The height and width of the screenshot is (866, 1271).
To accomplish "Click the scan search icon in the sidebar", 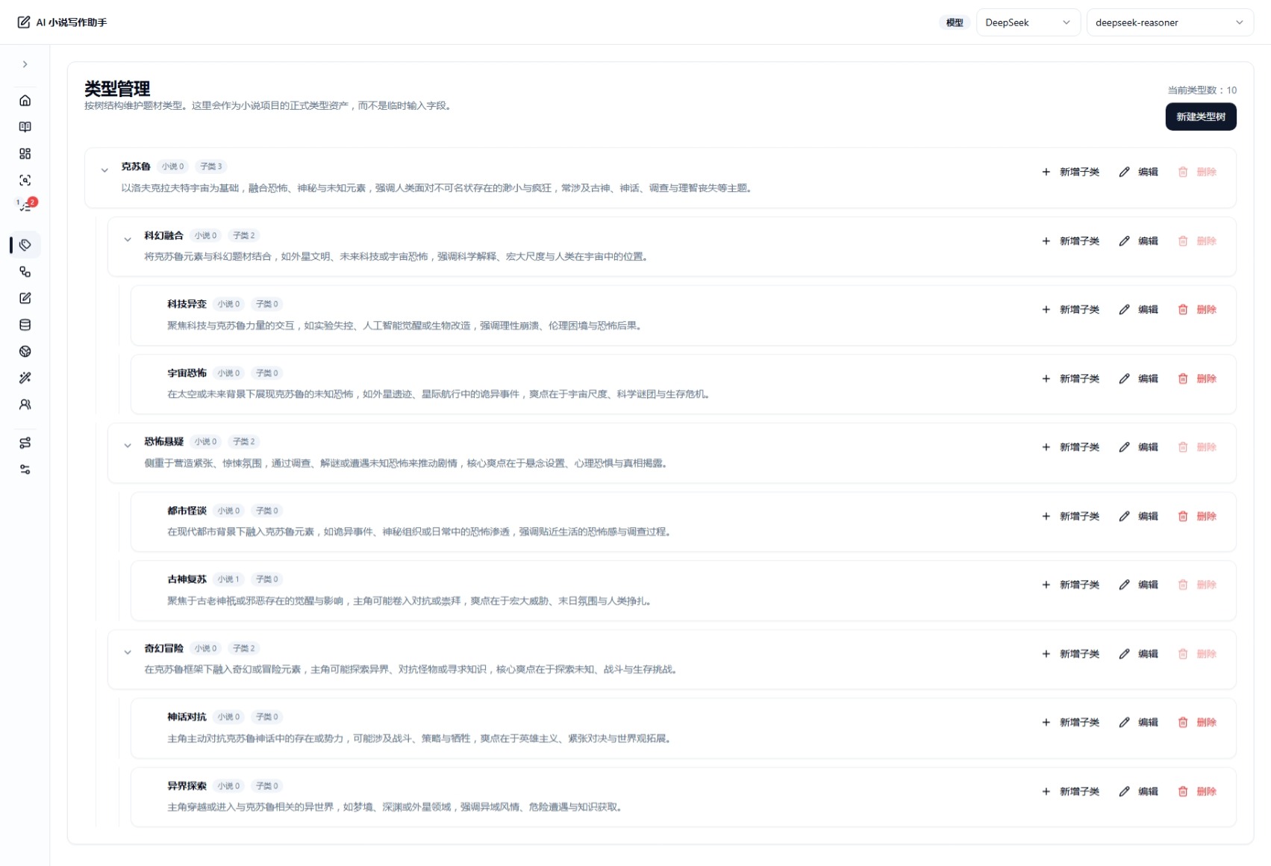I will click(x=25, y=181).
